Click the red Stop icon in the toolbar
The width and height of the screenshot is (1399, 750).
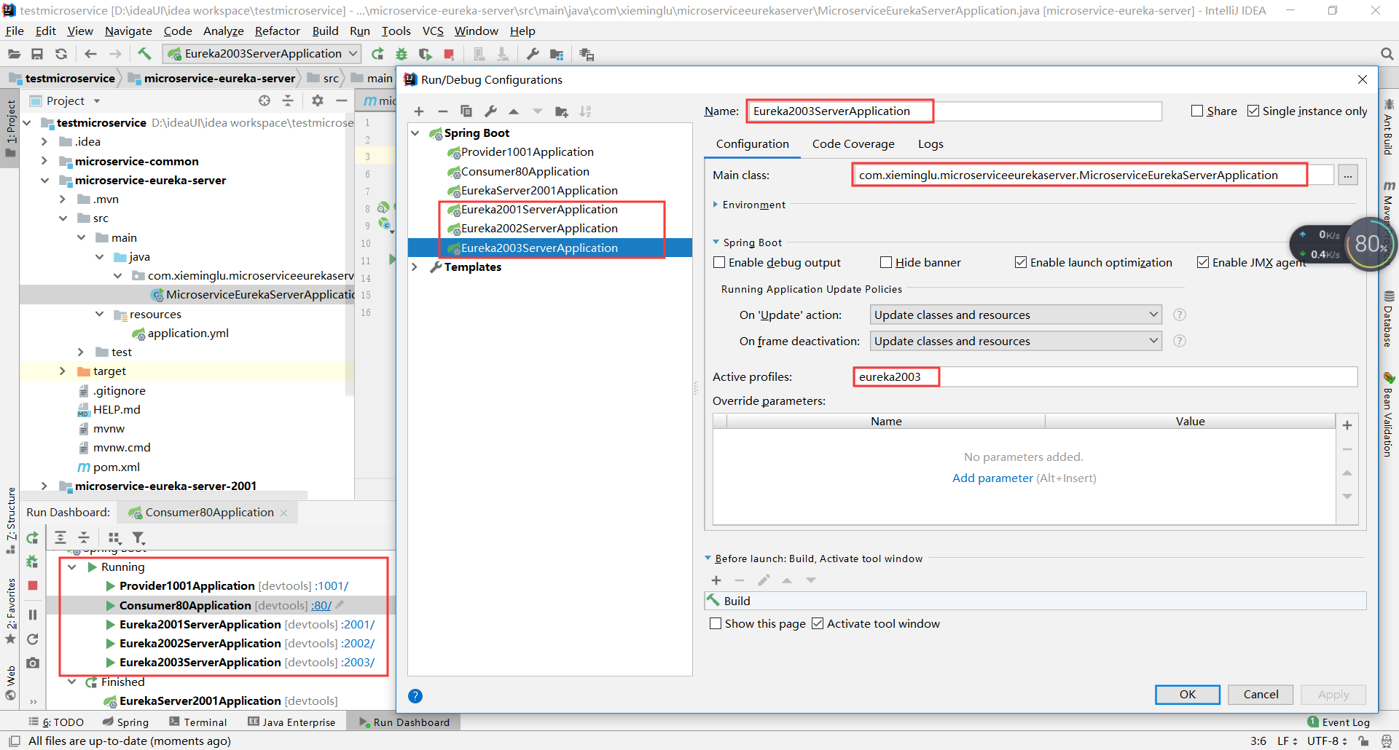450,54
